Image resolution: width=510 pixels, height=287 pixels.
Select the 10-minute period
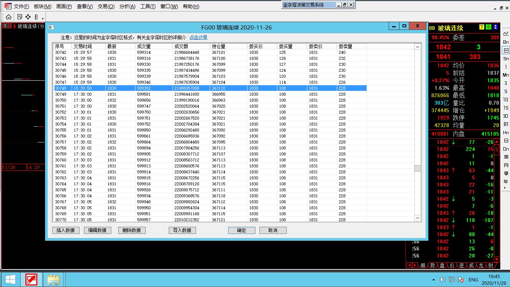(x=506, y=99)
